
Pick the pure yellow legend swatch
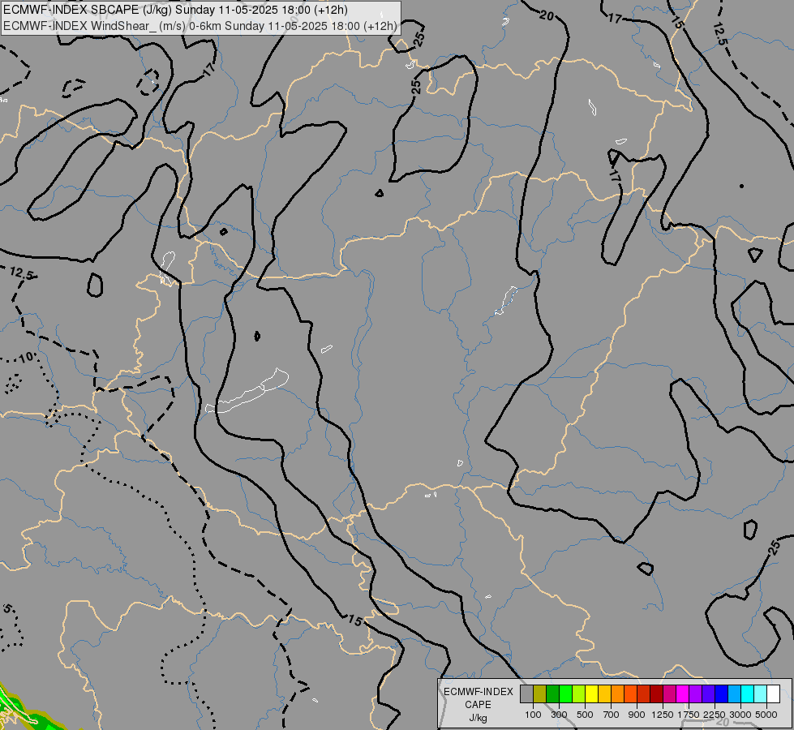[591, 694]
